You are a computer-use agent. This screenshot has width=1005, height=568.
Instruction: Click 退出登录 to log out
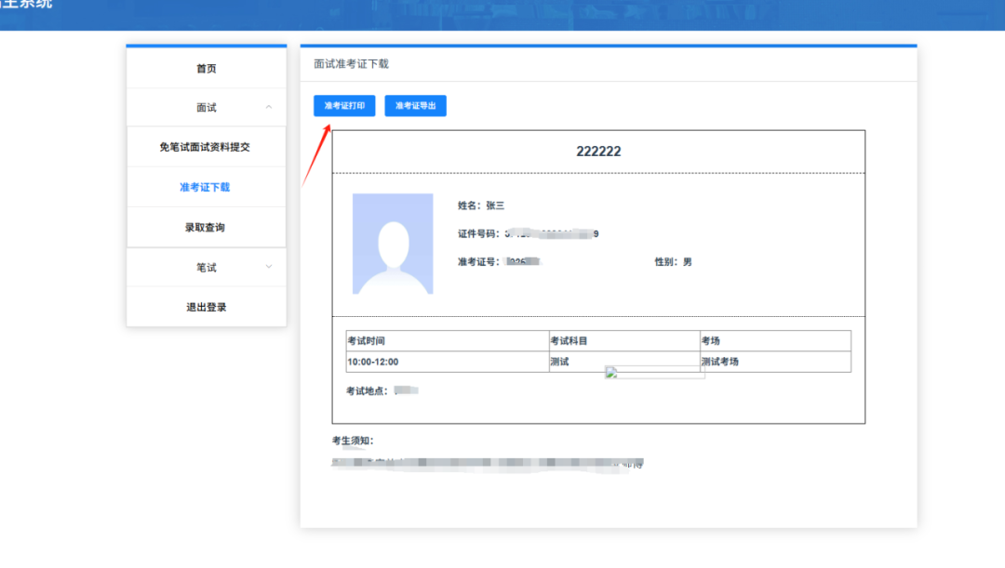pyautogui.click(x=206, y=307)
